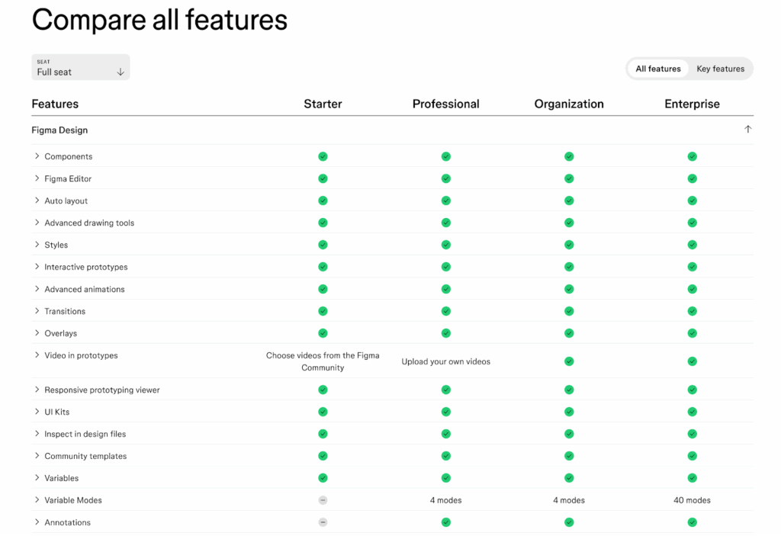Click the UI Kits checkmark under Starter

click(x=323, y=412)
